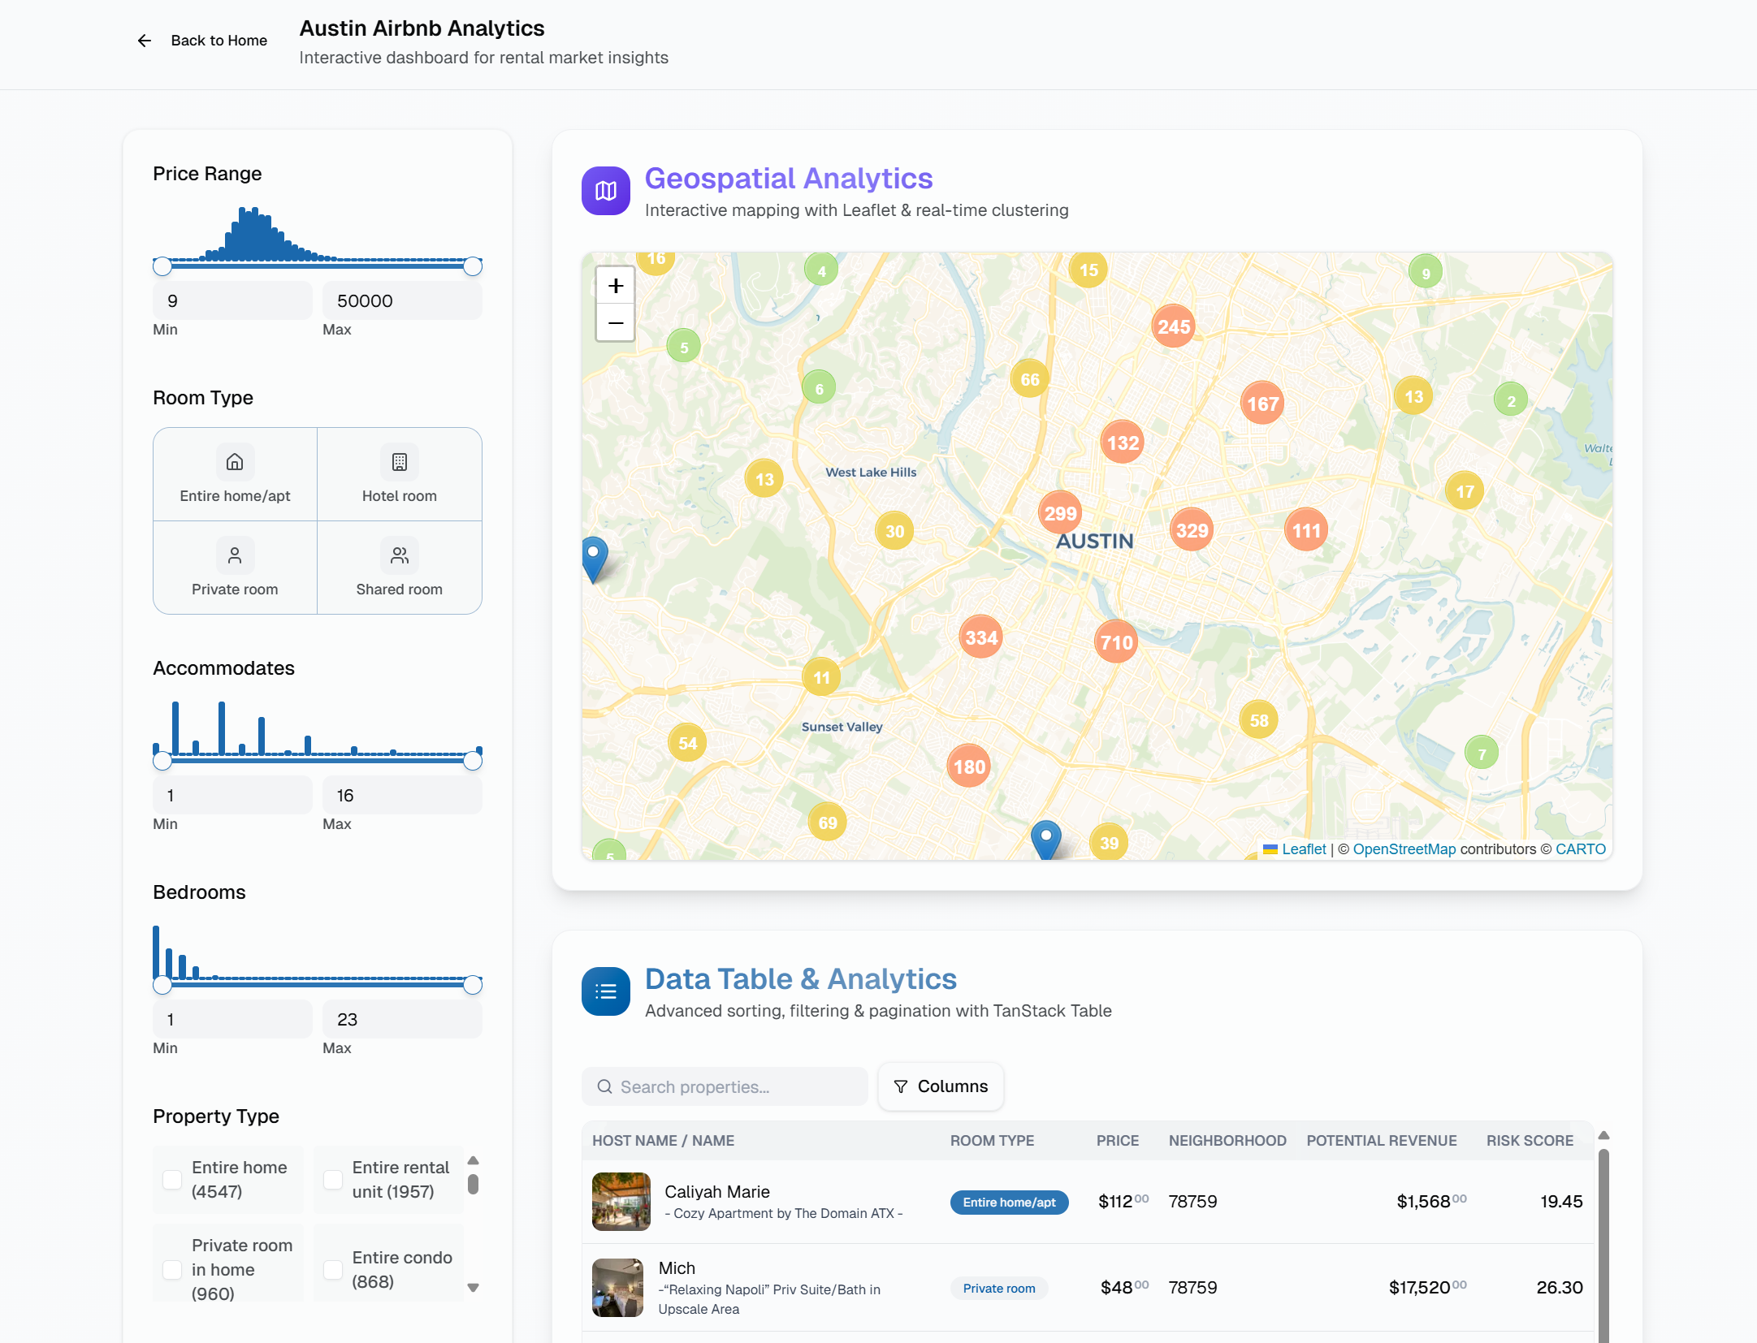Click the back arrow icon

coord(145,41)
